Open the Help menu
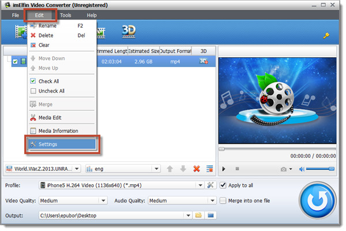Viewport: 346px width, 231px height. pyautogui.click(x=92, y=15)
